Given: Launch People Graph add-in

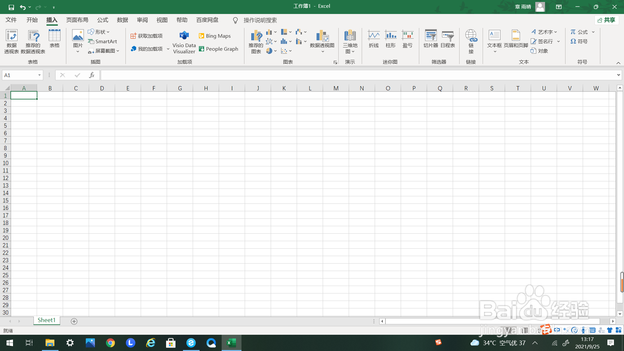Looking at the screenshot, I should 218,49.
